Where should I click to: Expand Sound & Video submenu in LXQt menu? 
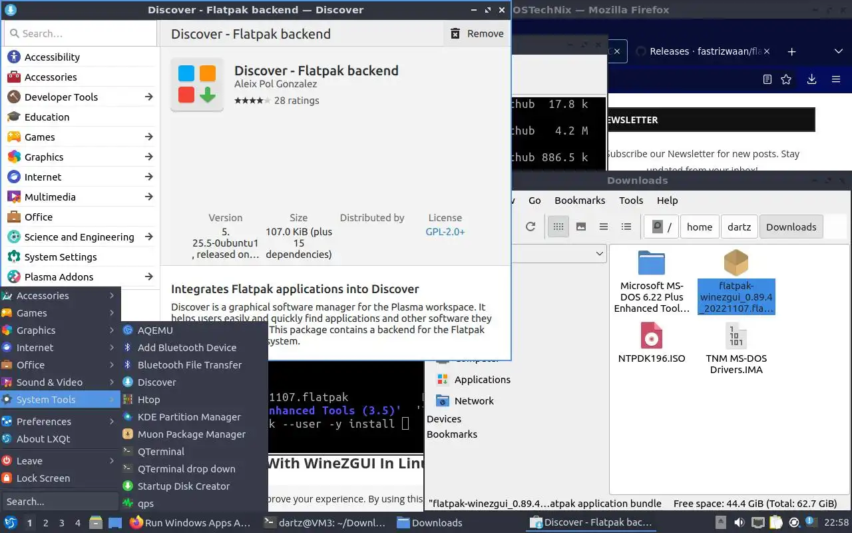(x=60, y=382)
